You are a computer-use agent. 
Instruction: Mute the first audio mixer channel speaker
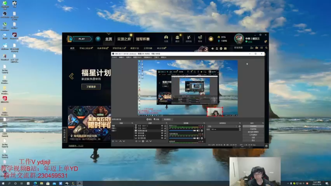tap(198, 131)
